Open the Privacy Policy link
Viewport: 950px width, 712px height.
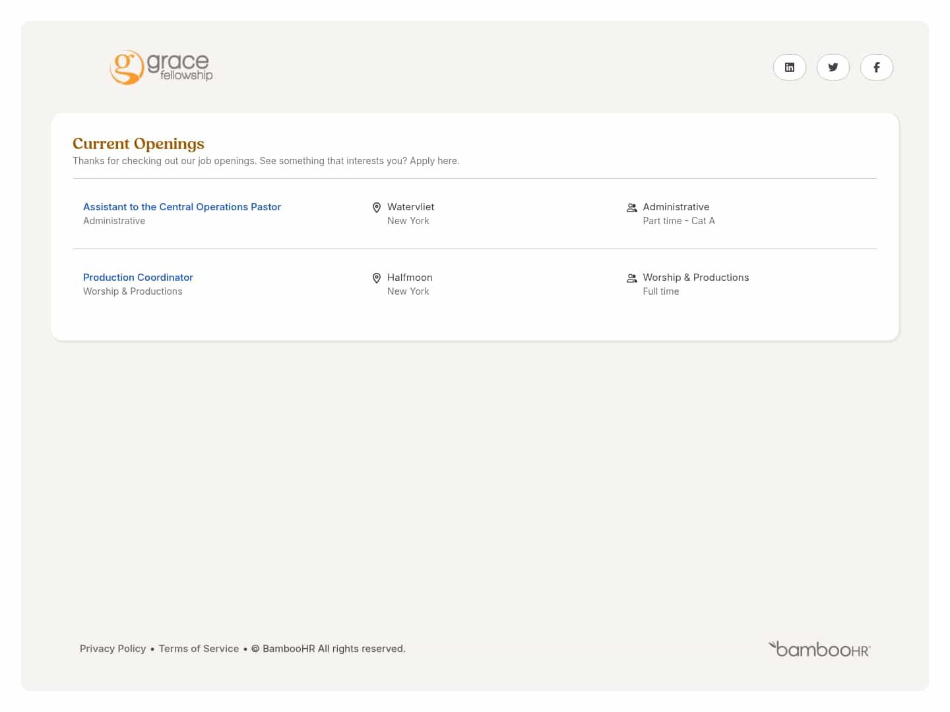pyautogui.click(x=113, y=649)
